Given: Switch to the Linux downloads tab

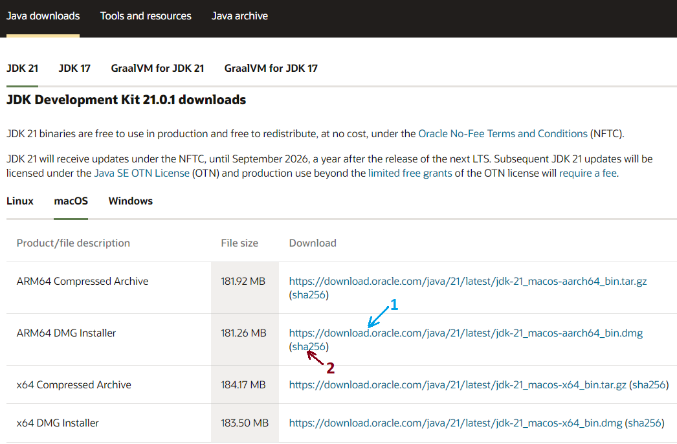Looking at the screenshot, I should [20, 201].
